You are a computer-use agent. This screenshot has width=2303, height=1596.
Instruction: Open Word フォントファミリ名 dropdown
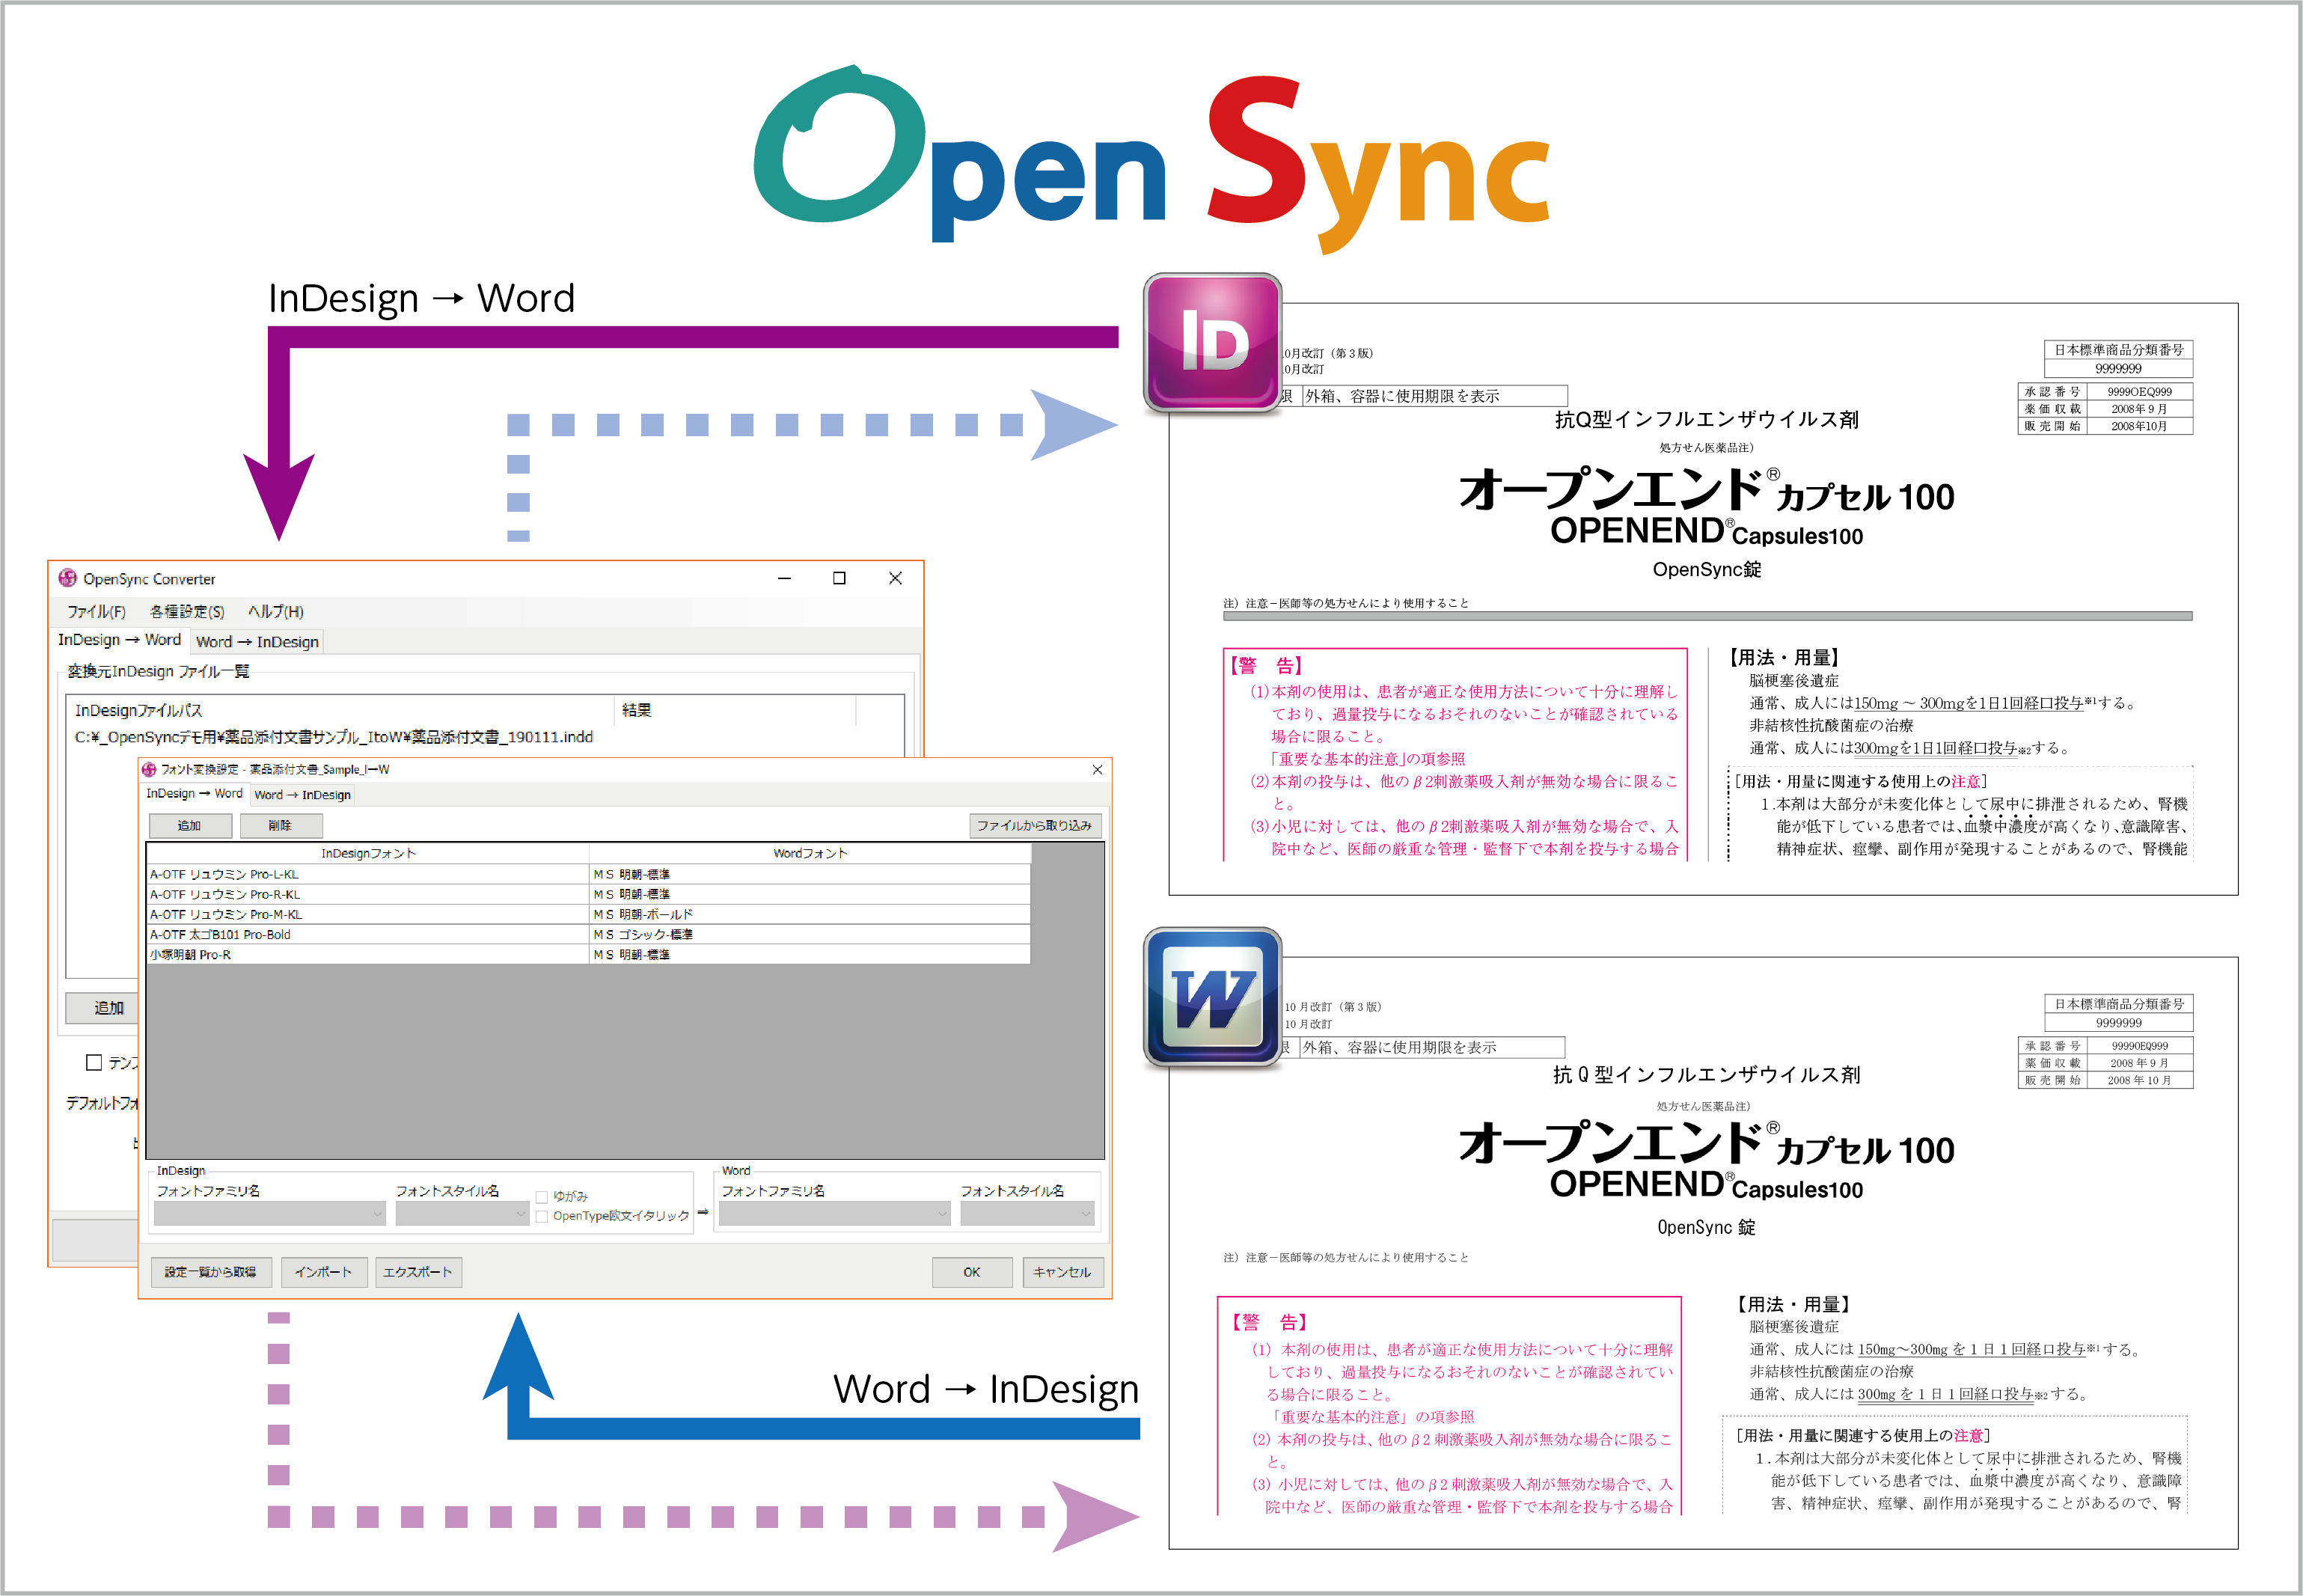(x=834, y=1214)
